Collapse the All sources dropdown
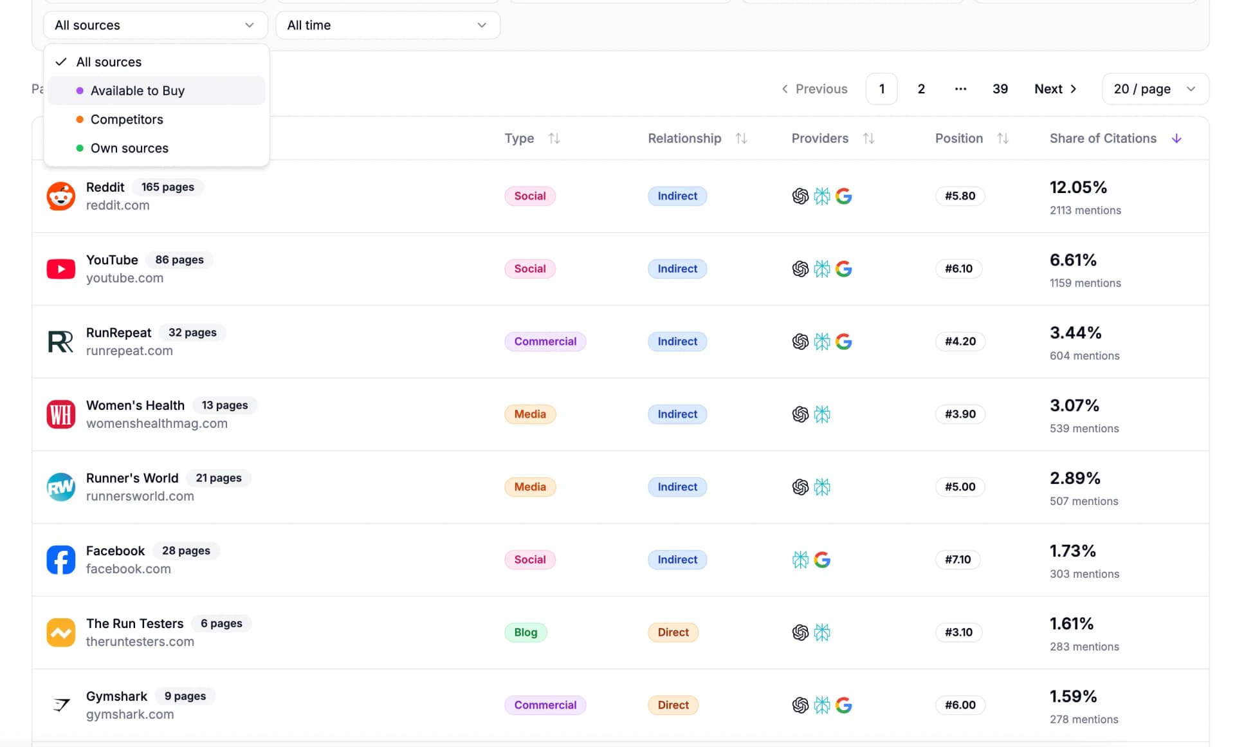This screenshot has height=747, width=1235. [154, 25]
